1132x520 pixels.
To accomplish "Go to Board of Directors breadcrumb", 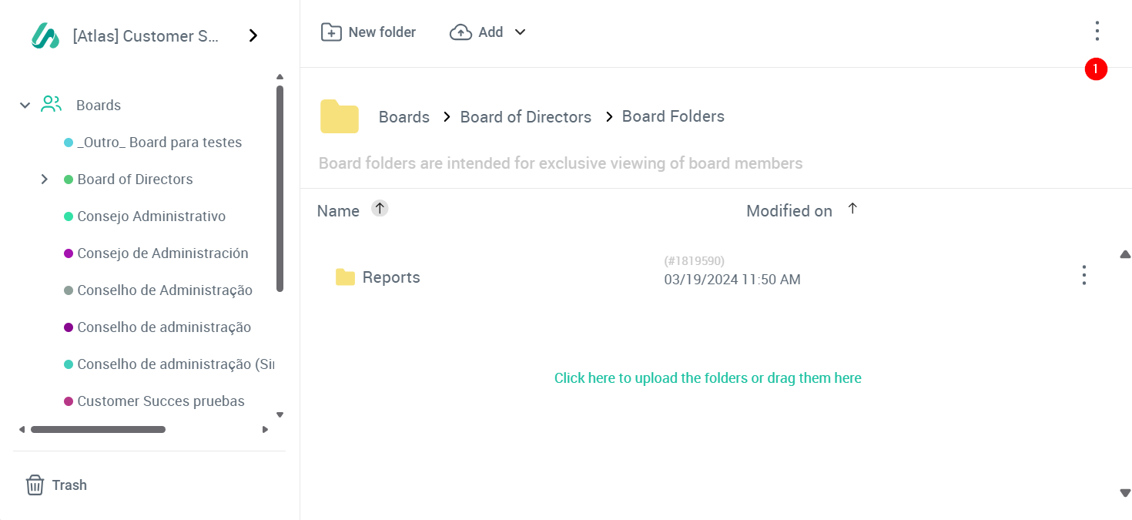I will pyautogui.click(x=525, y=117).
